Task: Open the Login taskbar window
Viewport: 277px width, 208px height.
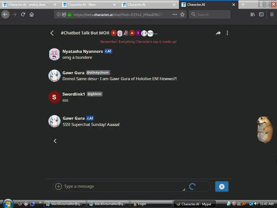Action: click(151, 204)
